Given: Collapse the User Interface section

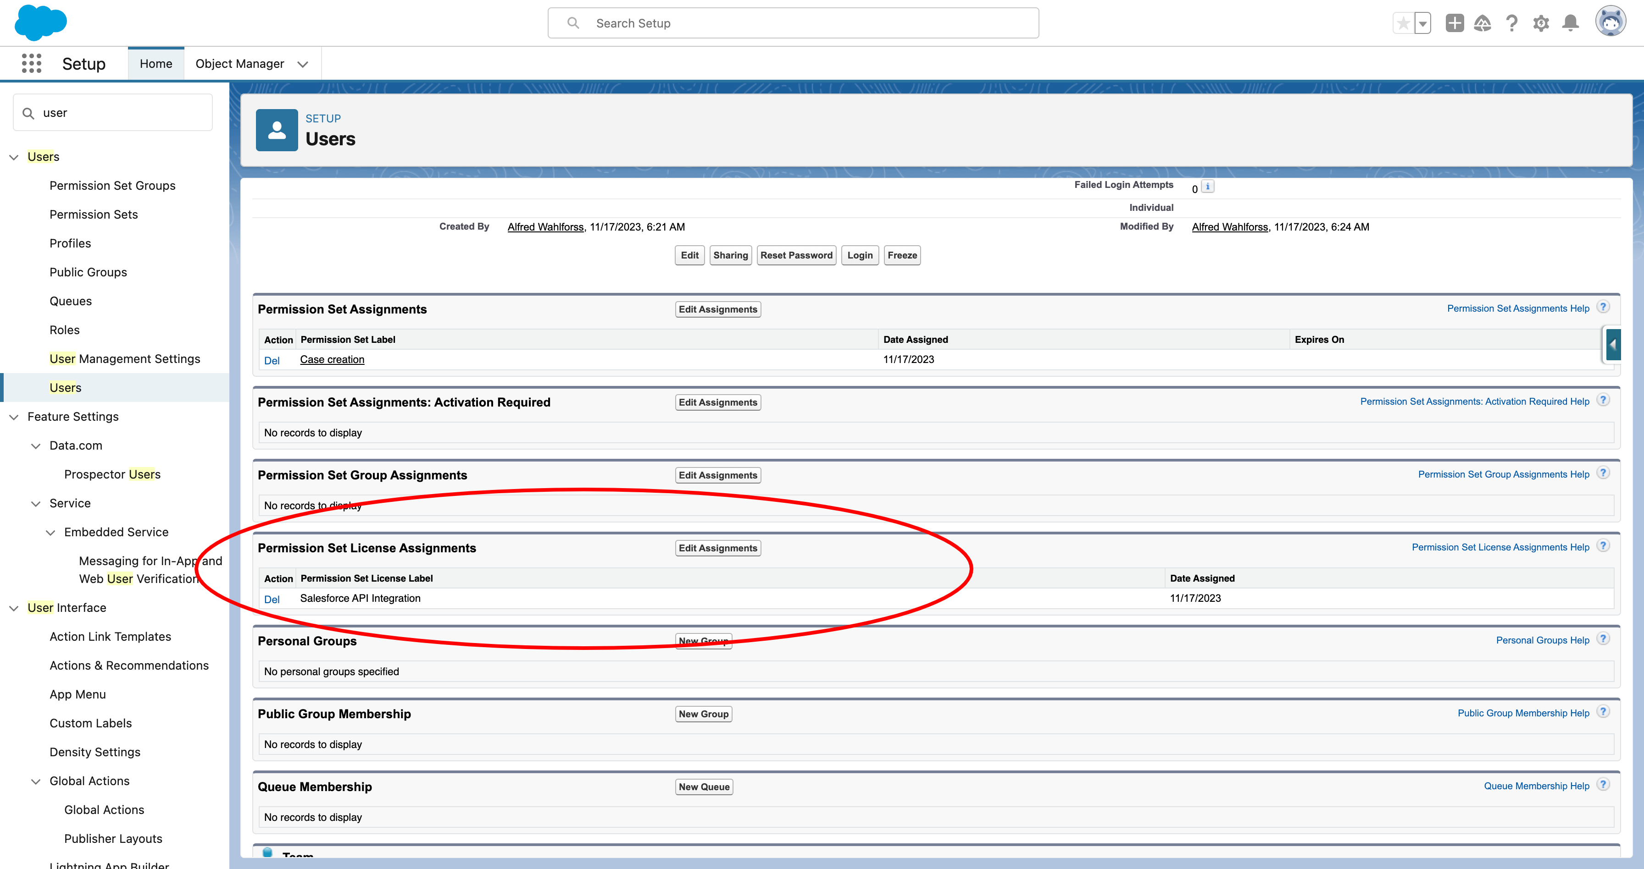Looking at the screenshot, I should click(14, 608).
